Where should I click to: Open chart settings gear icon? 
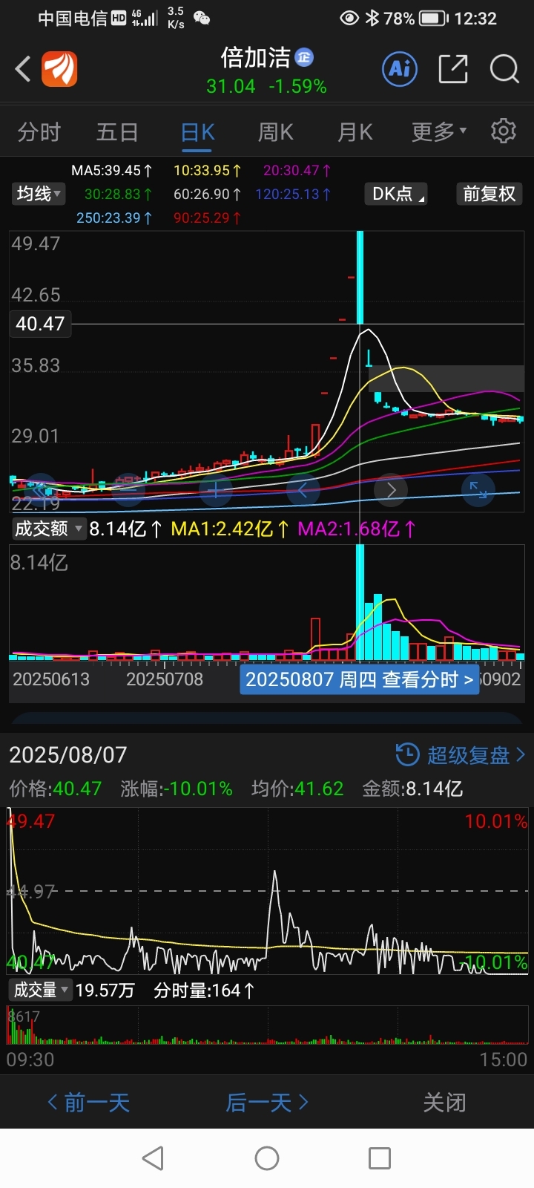pos(504,131)
